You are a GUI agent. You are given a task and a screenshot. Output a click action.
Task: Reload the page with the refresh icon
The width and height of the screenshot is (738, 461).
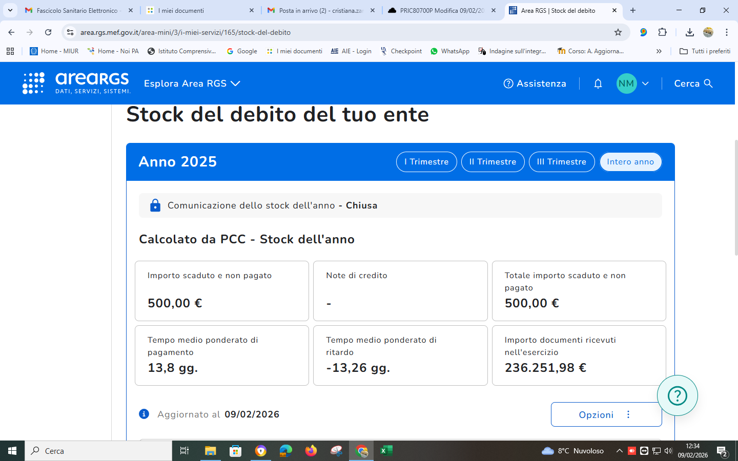coord(48,32)
